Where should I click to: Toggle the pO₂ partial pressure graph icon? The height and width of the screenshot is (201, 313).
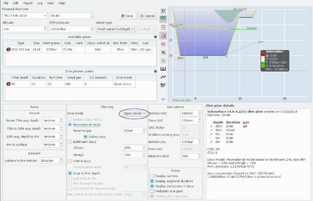163,61
